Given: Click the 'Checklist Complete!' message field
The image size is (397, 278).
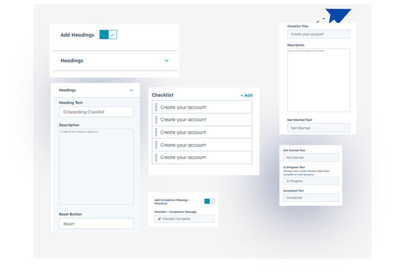Looking at the screenshot, I should coord(184,219).
